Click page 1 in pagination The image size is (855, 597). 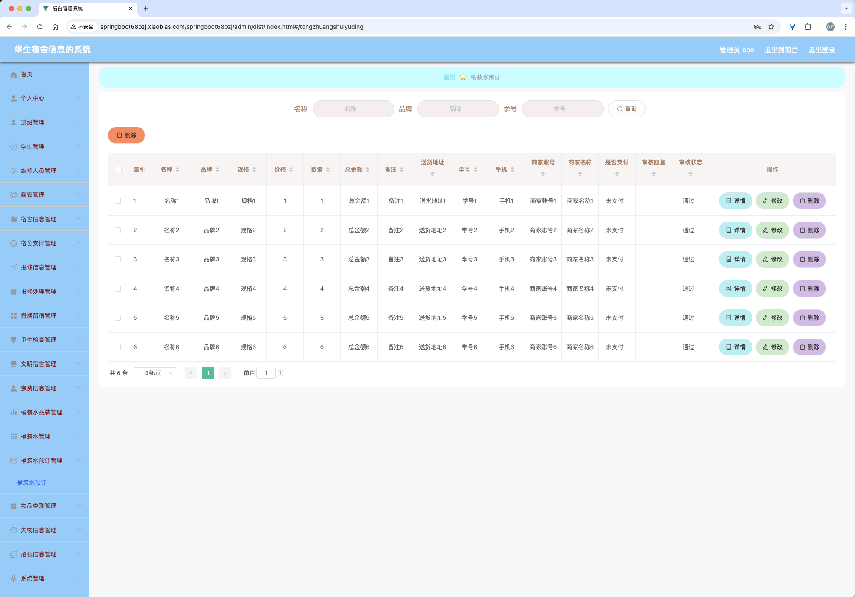(x=208, y=373)
